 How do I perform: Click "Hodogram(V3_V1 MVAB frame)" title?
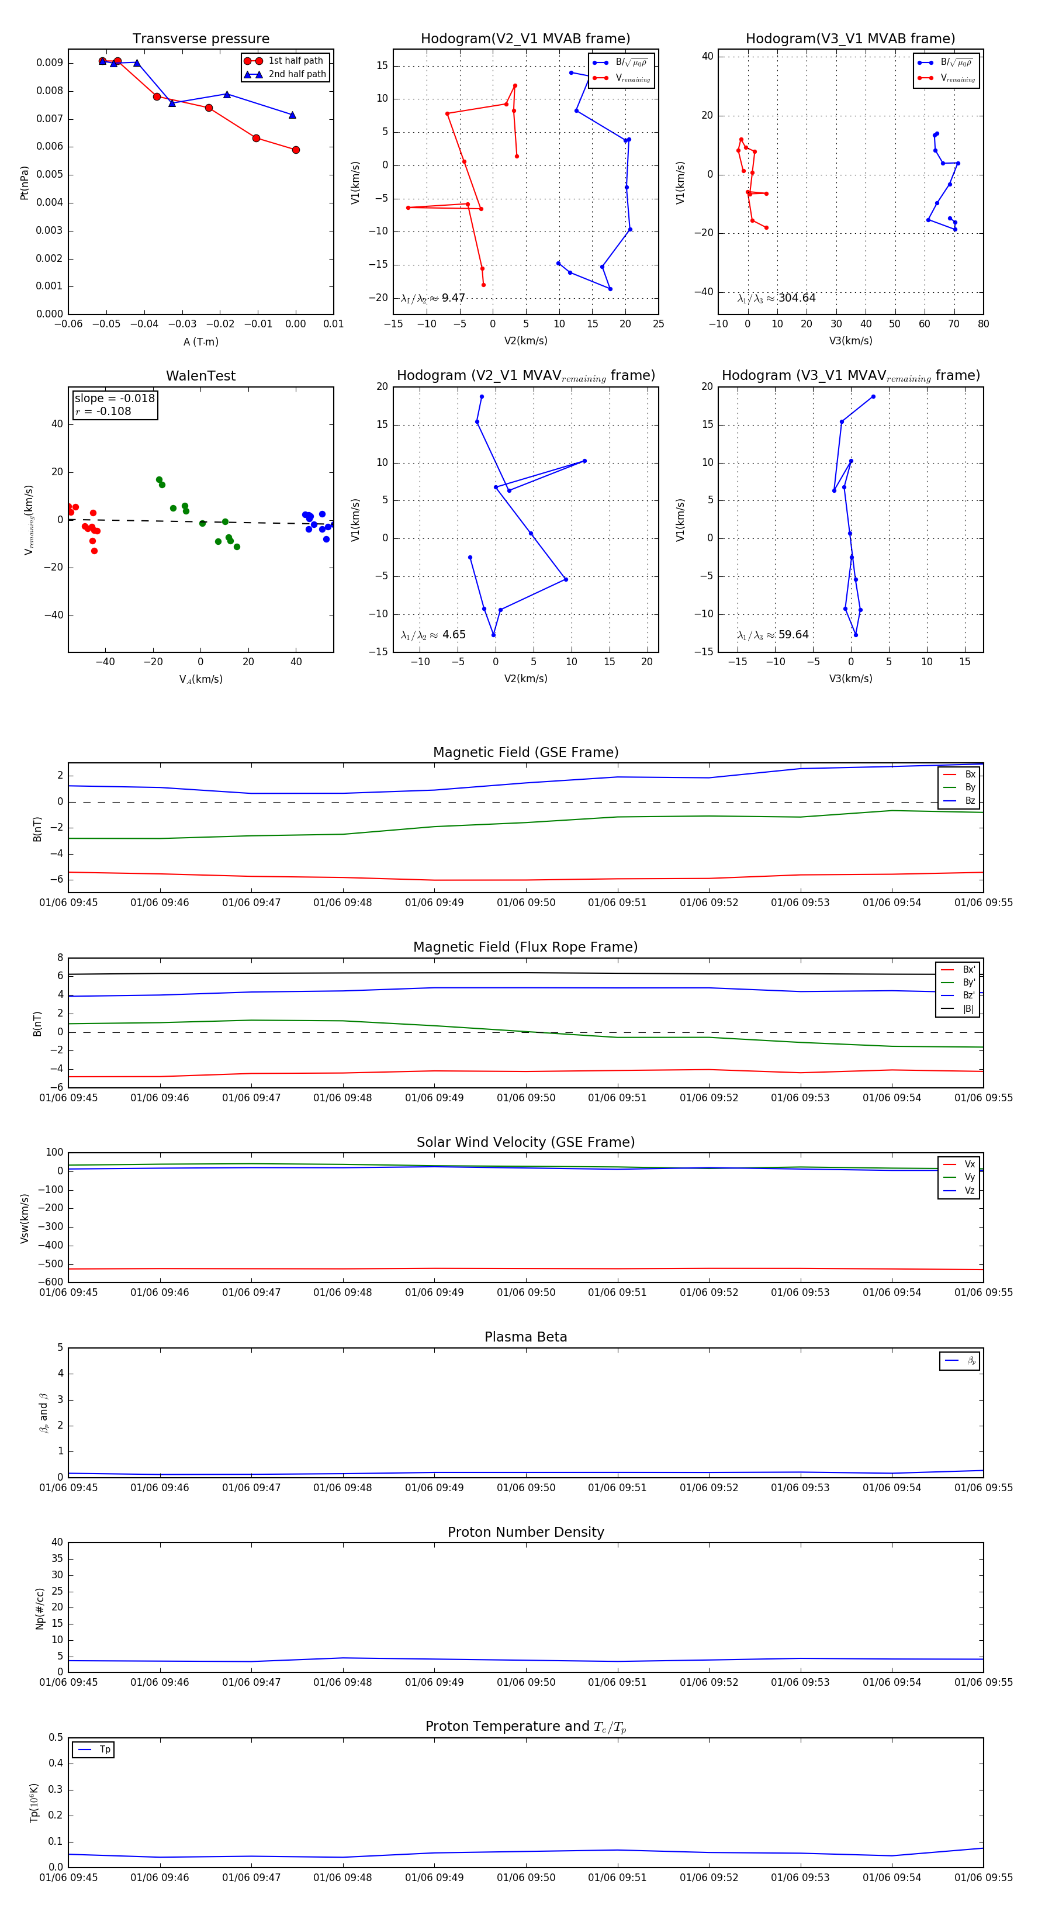pyautogui.click(x=850, y=39)
